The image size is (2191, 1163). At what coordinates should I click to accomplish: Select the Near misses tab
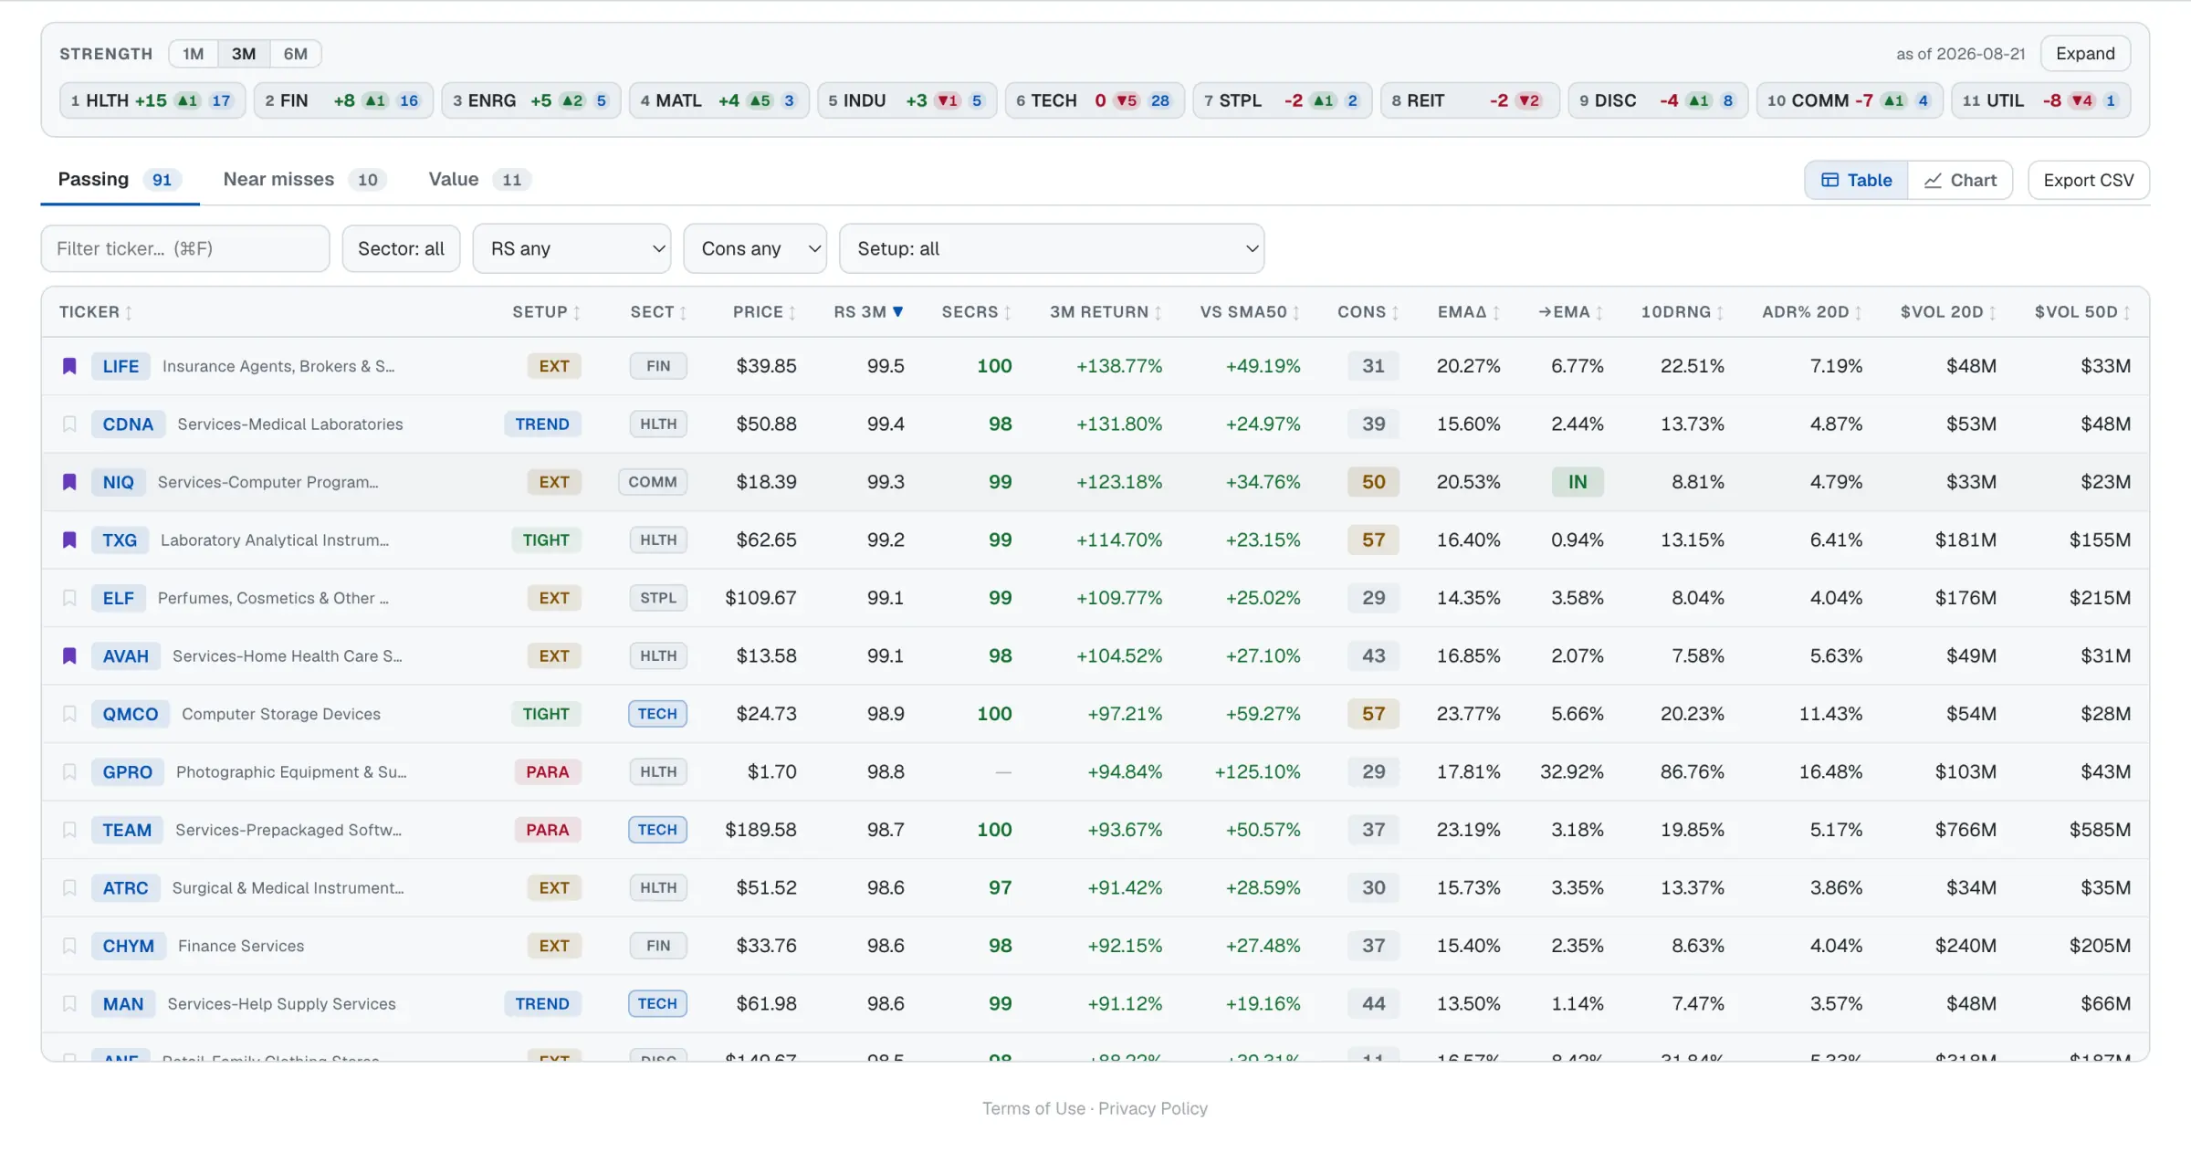click(x=305, y=180)
